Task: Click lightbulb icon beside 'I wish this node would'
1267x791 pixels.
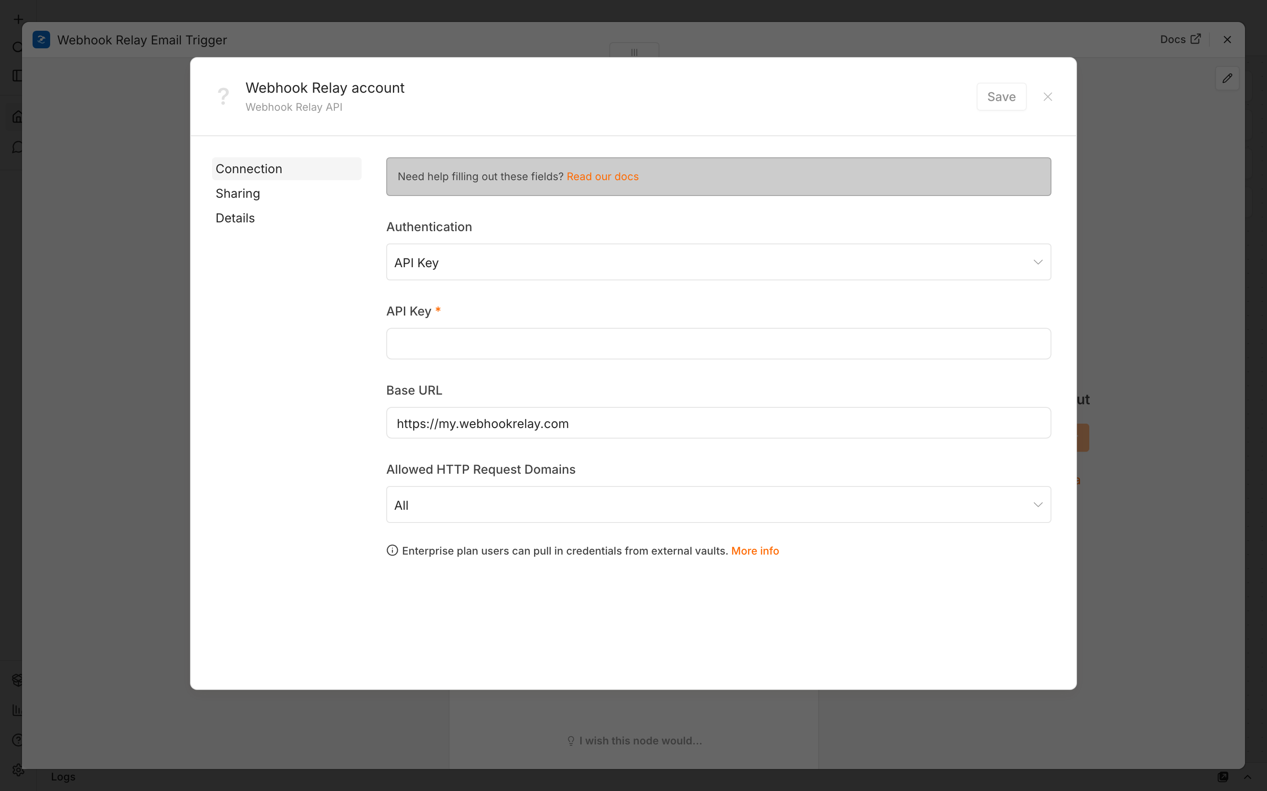Action: pos(571,741)
